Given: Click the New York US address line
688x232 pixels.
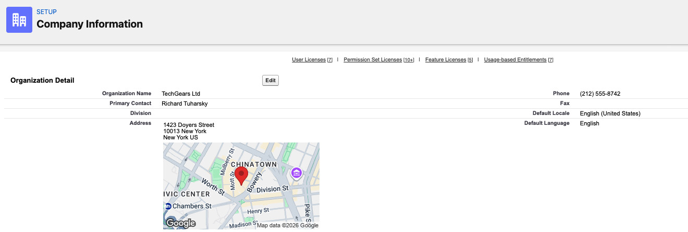Looking at the screenshot, I should [180, 137].
